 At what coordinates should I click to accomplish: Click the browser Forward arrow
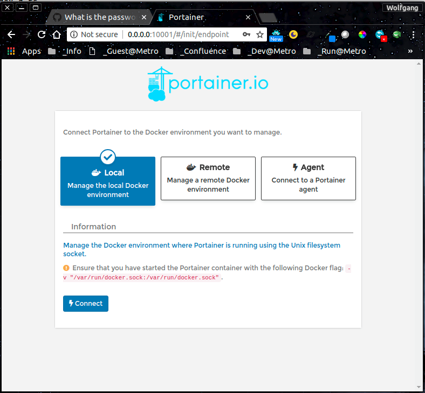click(x=26, y=34)
